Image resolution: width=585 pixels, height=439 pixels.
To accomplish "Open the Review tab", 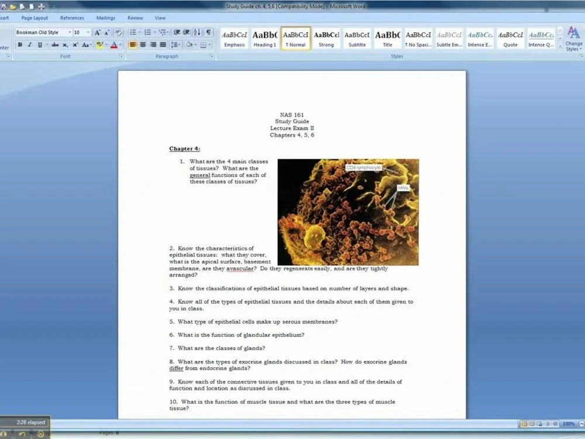I will [x=135, y=18].
